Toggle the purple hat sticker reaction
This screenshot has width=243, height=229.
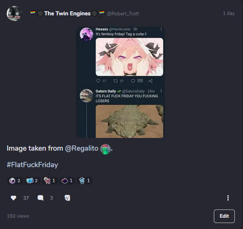pos(67,181)
